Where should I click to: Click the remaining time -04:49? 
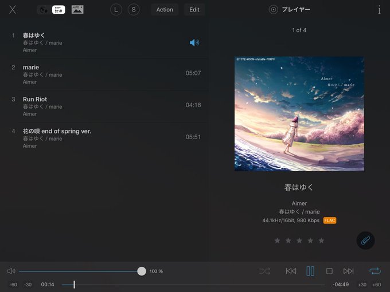coord(341,285)
